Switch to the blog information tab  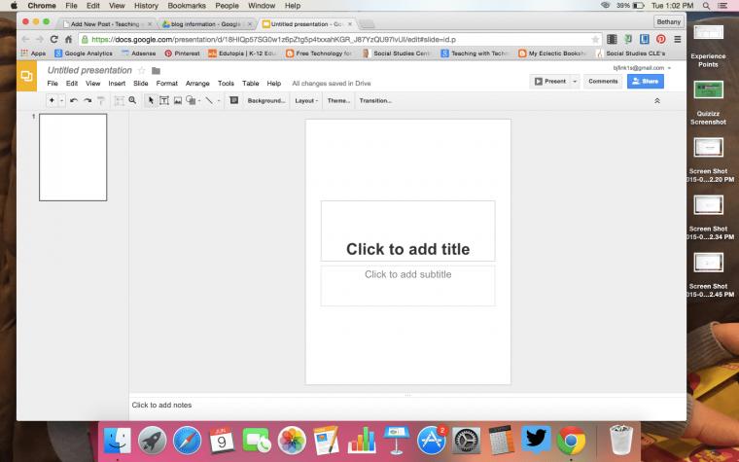pos(206,23)
